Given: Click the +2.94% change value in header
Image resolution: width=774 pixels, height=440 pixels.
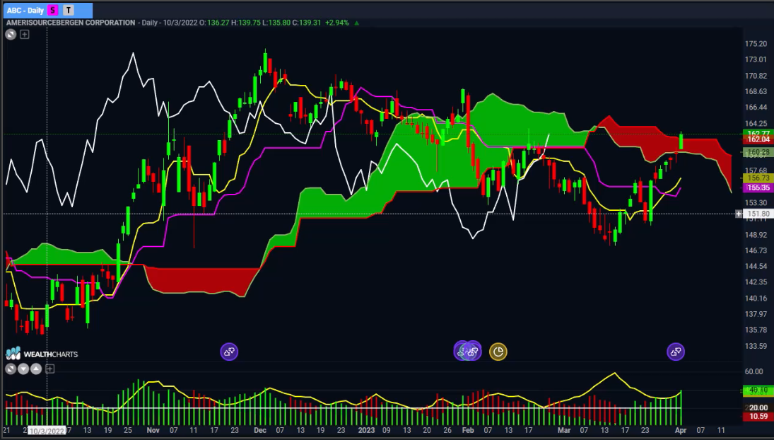Looking at the screenshot, I should (x=336, y=23).
